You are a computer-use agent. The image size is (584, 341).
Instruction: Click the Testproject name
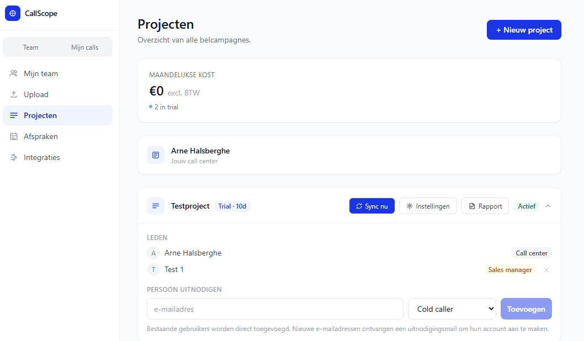(x=190, y=206)
